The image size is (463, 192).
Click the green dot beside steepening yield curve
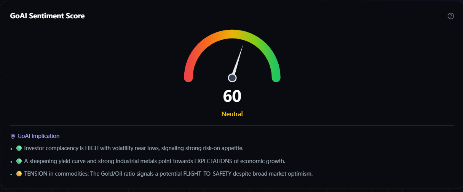tap(19, 161)
